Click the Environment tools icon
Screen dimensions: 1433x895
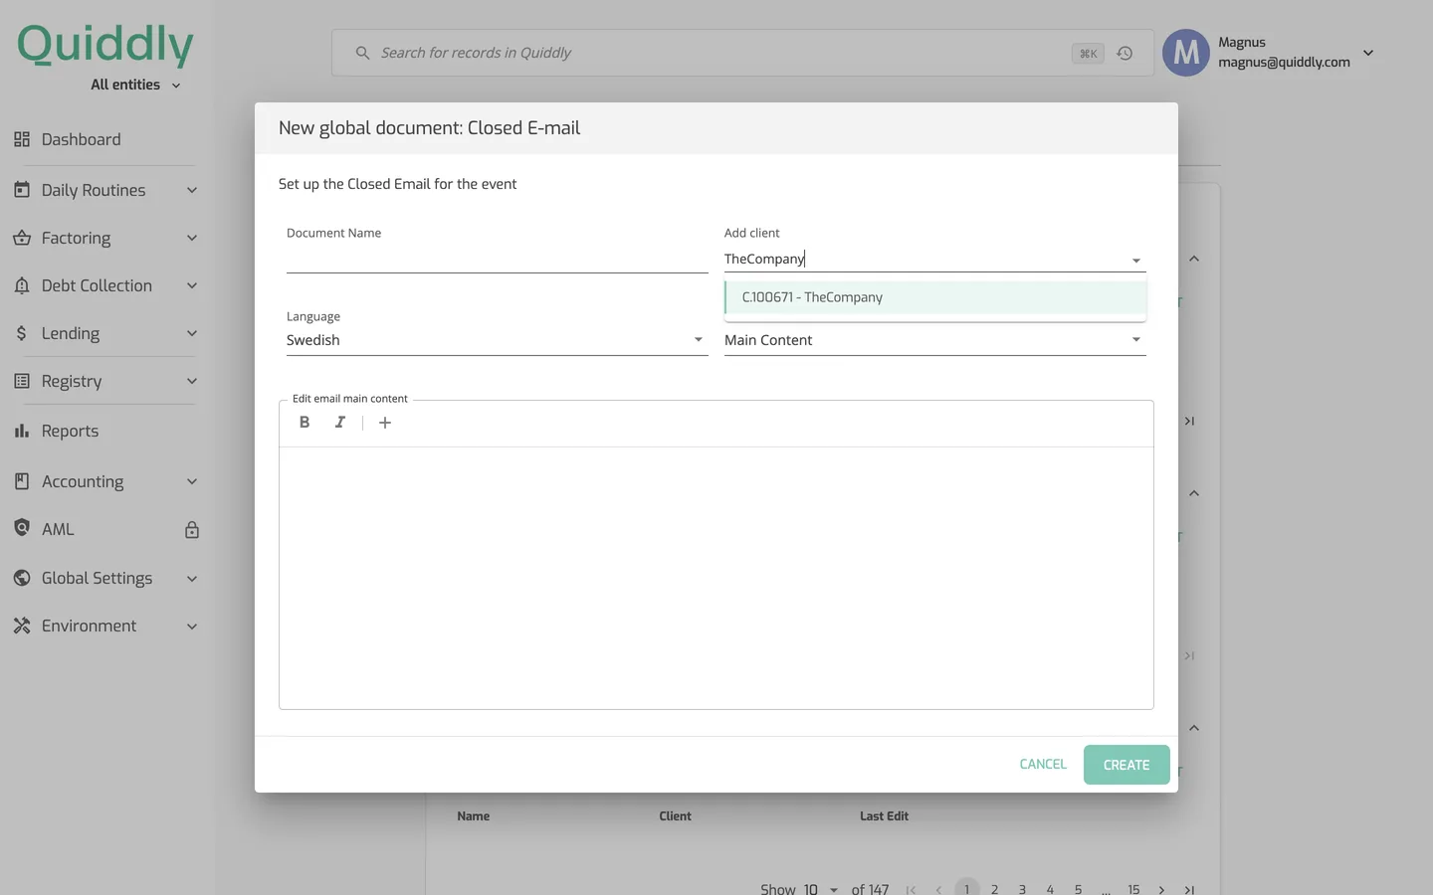click(22, 626)
